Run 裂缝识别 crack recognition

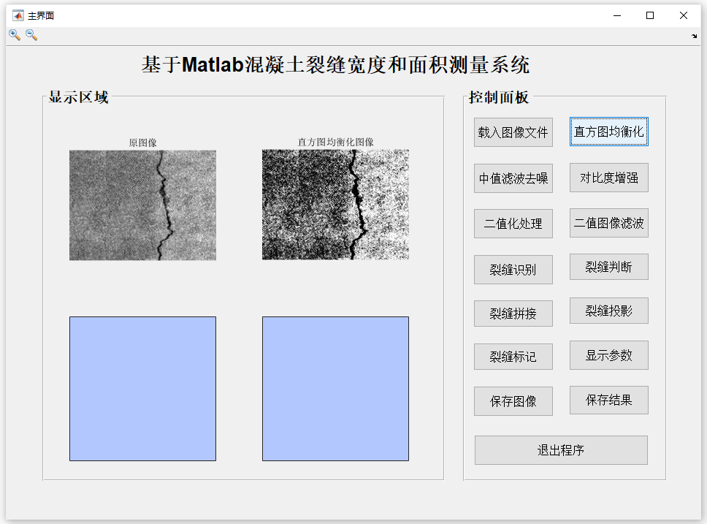tap(513, 270)
